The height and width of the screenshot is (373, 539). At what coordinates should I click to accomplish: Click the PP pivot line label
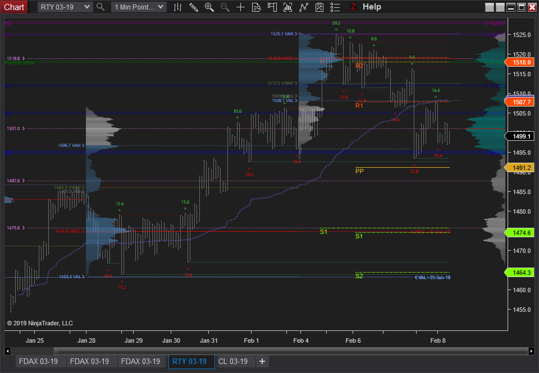click(x=359, y=171)
